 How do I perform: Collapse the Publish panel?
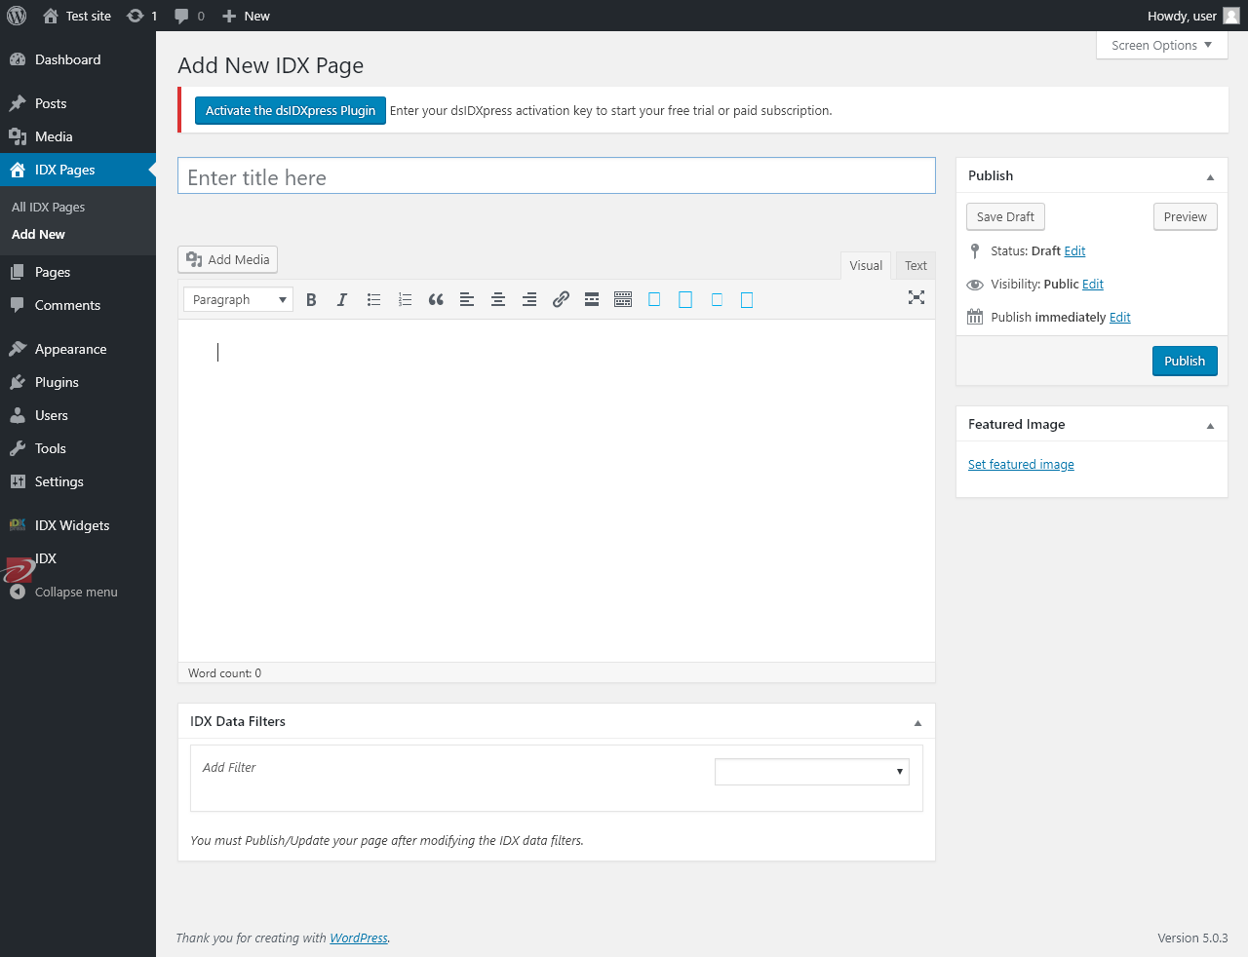[1210, 176]
